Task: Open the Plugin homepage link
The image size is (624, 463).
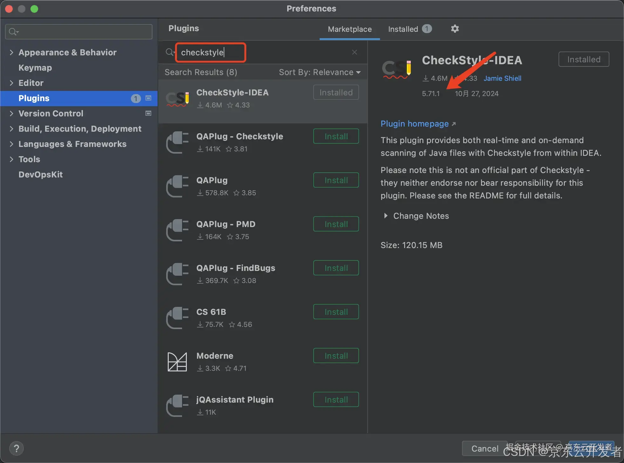Action: (x=415, y=124)
